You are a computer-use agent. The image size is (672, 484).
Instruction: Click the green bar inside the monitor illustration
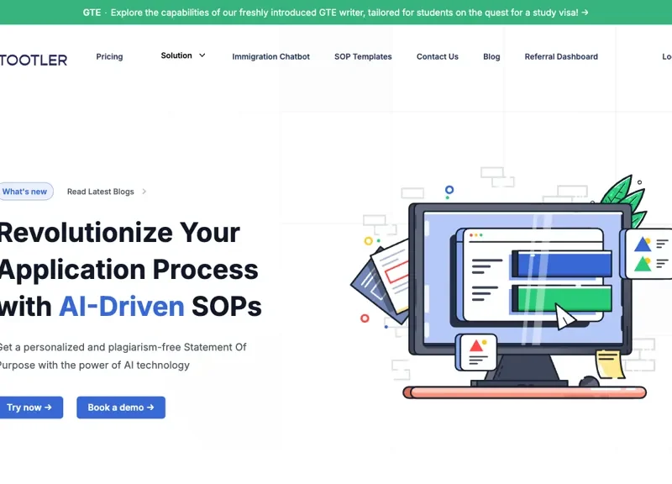(x=561, y=297)
